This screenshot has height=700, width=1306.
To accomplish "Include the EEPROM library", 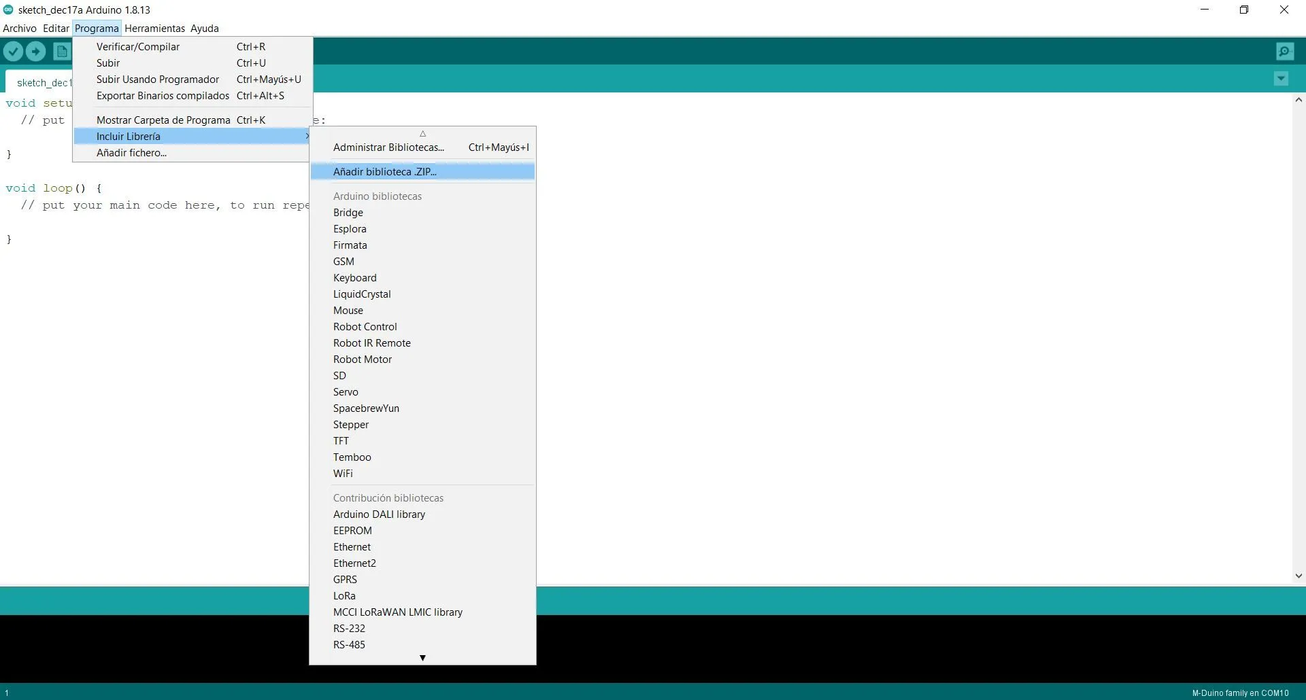I will [422, 531].
